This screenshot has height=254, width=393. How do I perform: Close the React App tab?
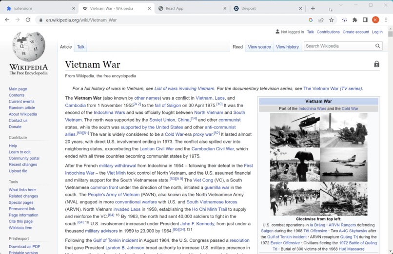click(225, 8)
